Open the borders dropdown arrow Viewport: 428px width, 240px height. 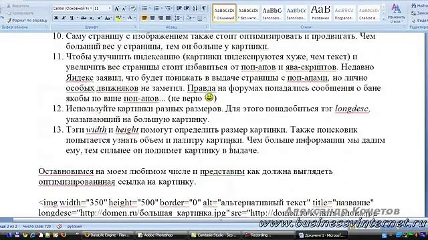tap(205, 18)
